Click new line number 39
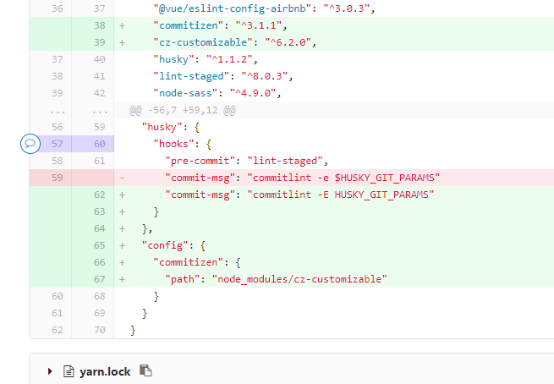The width and height of the screenshot is (554, 384). 99,42
